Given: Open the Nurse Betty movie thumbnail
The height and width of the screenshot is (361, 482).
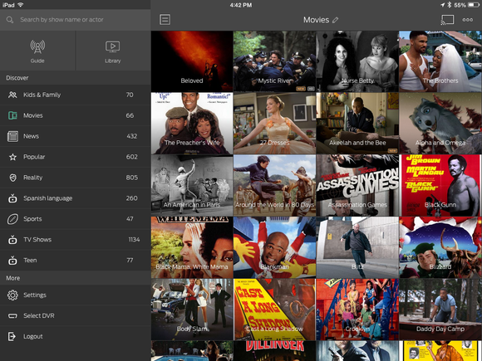Looking at the screenshot, I should pos(357,61).
